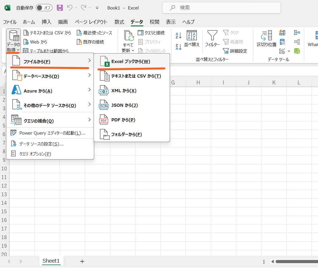Click the Relationships icon
The width and height of the screenshot is (318, 268).
tap(297, 42)
